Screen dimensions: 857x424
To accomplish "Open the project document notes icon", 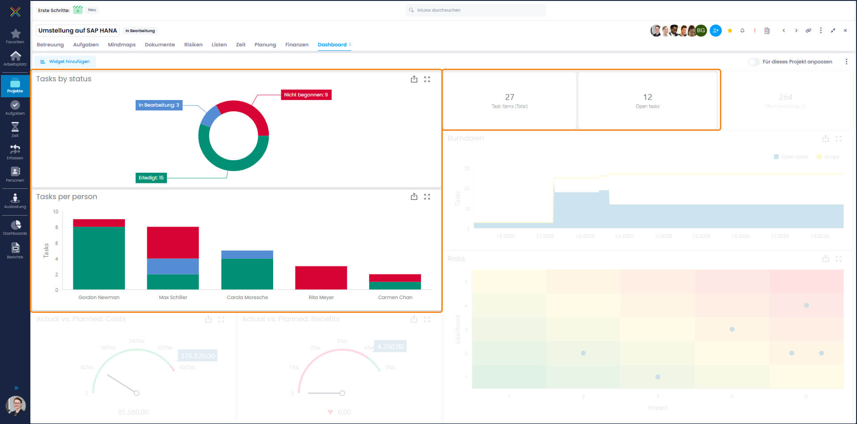I will tap(767, 31).
